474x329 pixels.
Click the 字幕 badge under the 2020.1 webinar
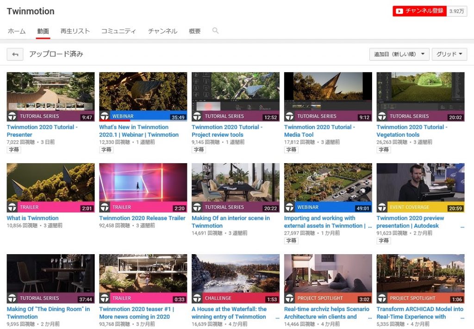(106, 150)
